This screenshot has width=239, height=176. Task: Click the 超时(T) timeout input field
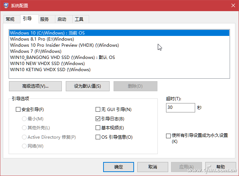pos(180,108)
